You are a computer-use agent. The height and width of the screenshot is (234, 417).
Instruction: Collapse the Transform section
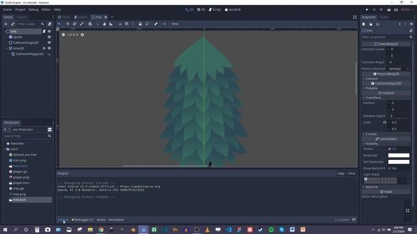click(x=373, y=98)
